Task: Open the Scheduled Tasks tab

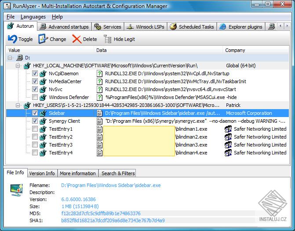Action: pyautogui.click(x=192, y=27)
